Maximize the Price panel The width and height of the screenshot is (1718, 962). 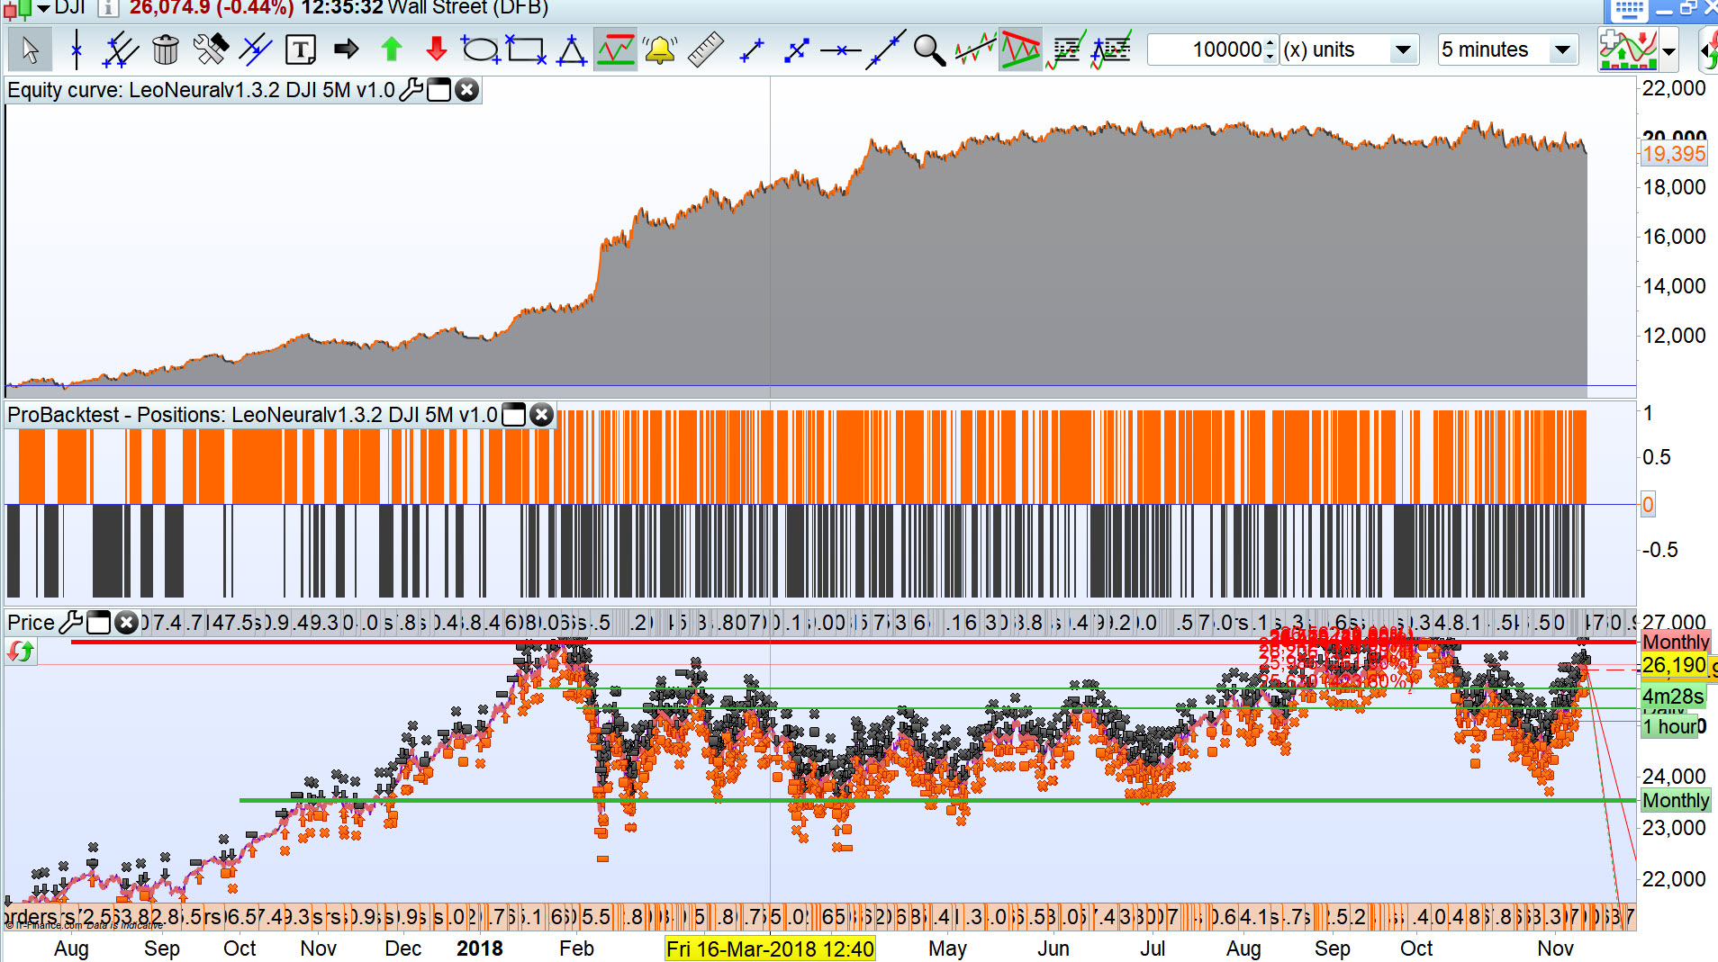pyautogui.click(x=98, y=622)
